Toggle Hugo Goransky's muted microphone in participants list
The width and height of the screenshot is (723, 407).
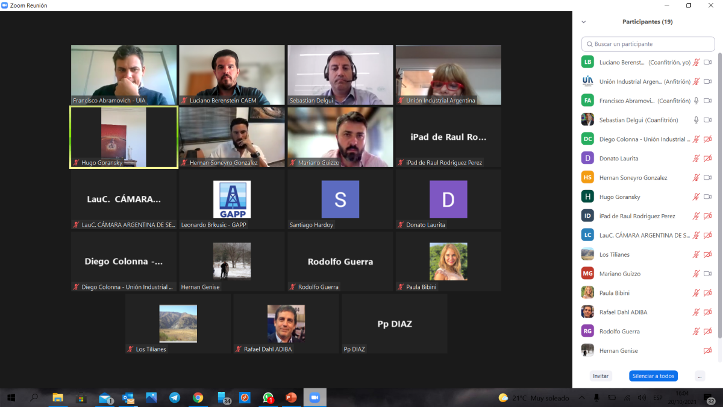point(696,197)
